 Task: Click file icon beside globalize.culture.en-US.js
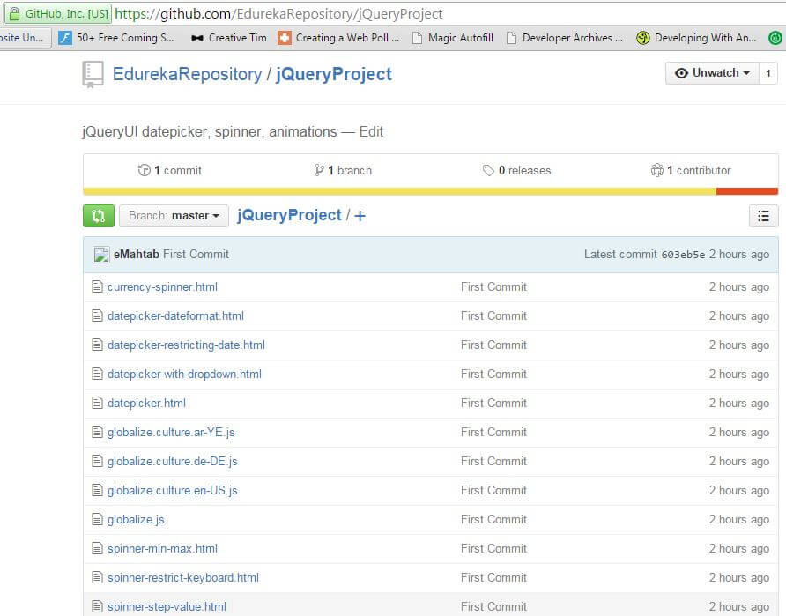coord(97,490)
